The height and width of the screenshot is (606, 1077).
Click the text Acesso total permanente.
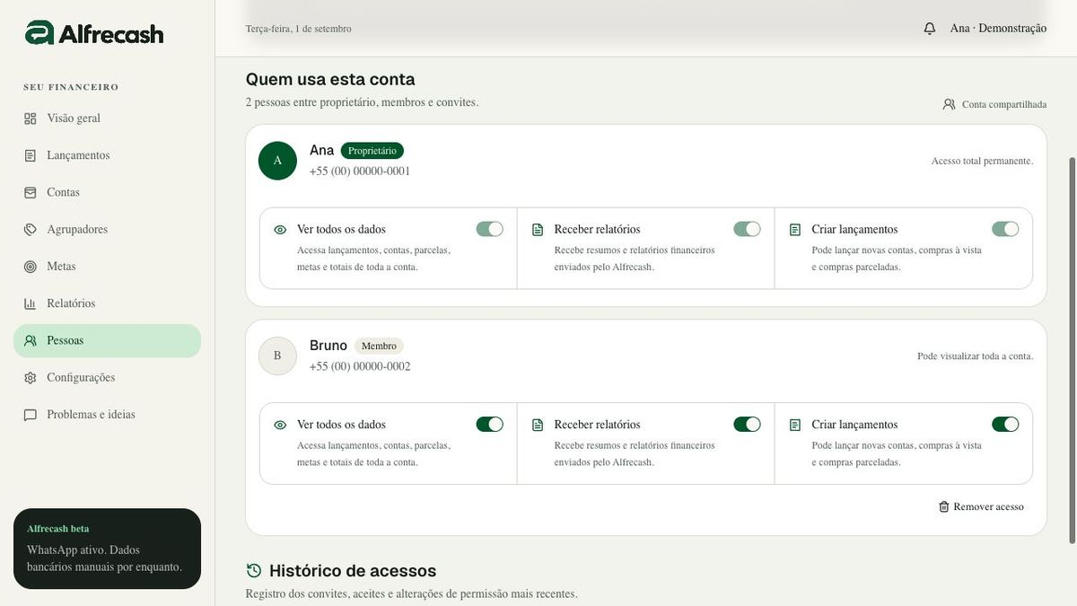click(982, 162)
